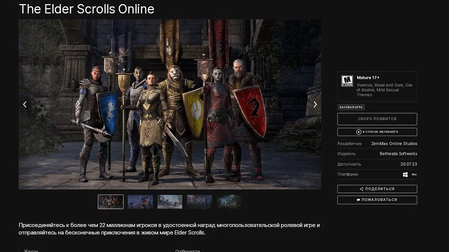This screenshot has width=449, height=252.
Task: Click the Доступность label
Action: coord(349,164)
